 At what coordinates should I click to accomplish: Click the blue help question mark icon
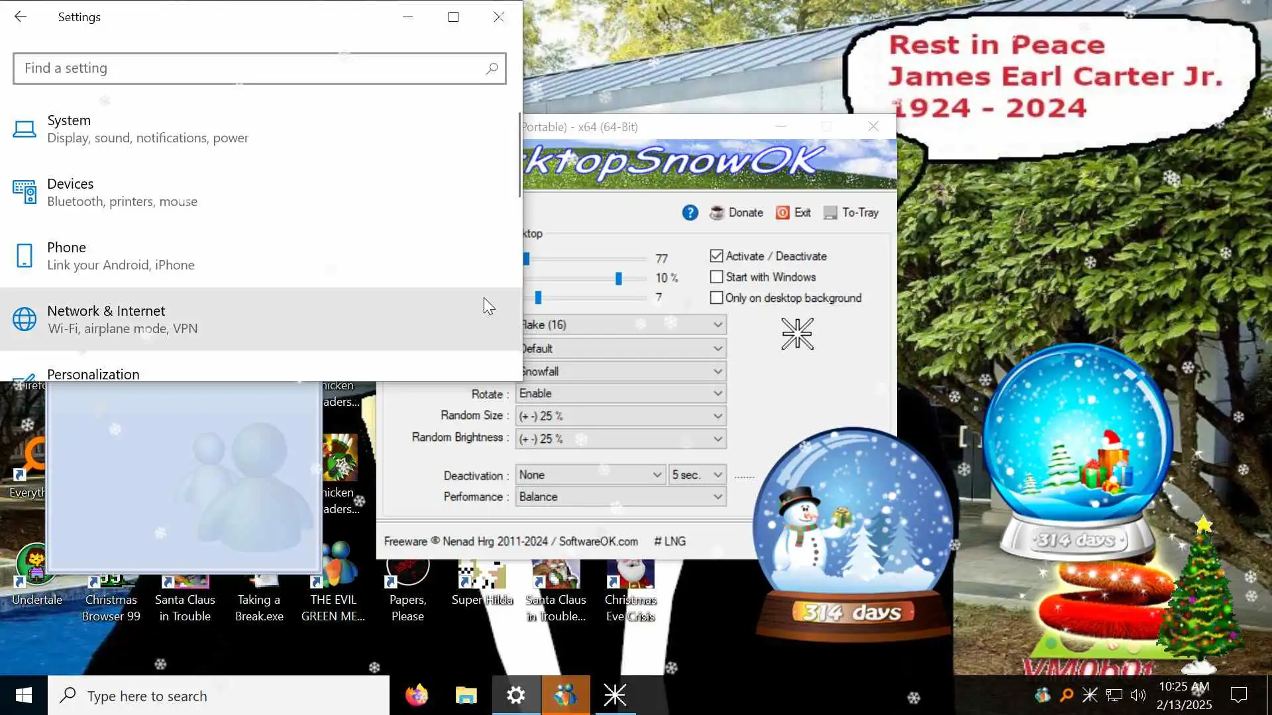tap(690, 213)
